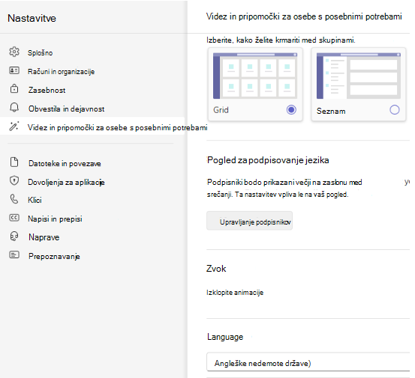Viewport: 415px width, 378px height.
Task: Click the text Izberite, kako želite krmariti
Action: (x=281, y=40)
